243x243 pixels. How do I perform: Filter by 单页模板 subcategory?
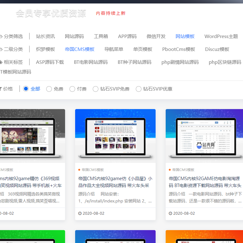click(x=143, y=49)
